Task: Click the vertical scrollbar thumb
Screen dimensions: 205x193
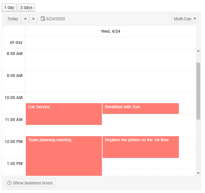Action: click(198, 91)
